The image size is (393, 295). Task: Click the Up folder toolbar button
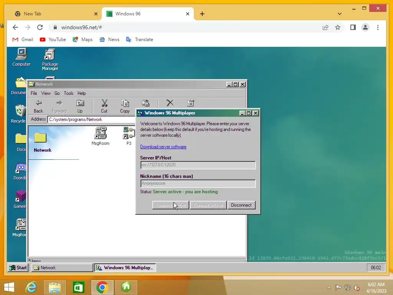80,106
